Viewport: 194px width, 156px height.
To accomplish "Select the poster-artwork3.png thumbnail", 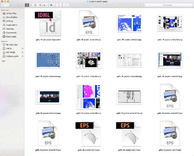I will [170, 23].
